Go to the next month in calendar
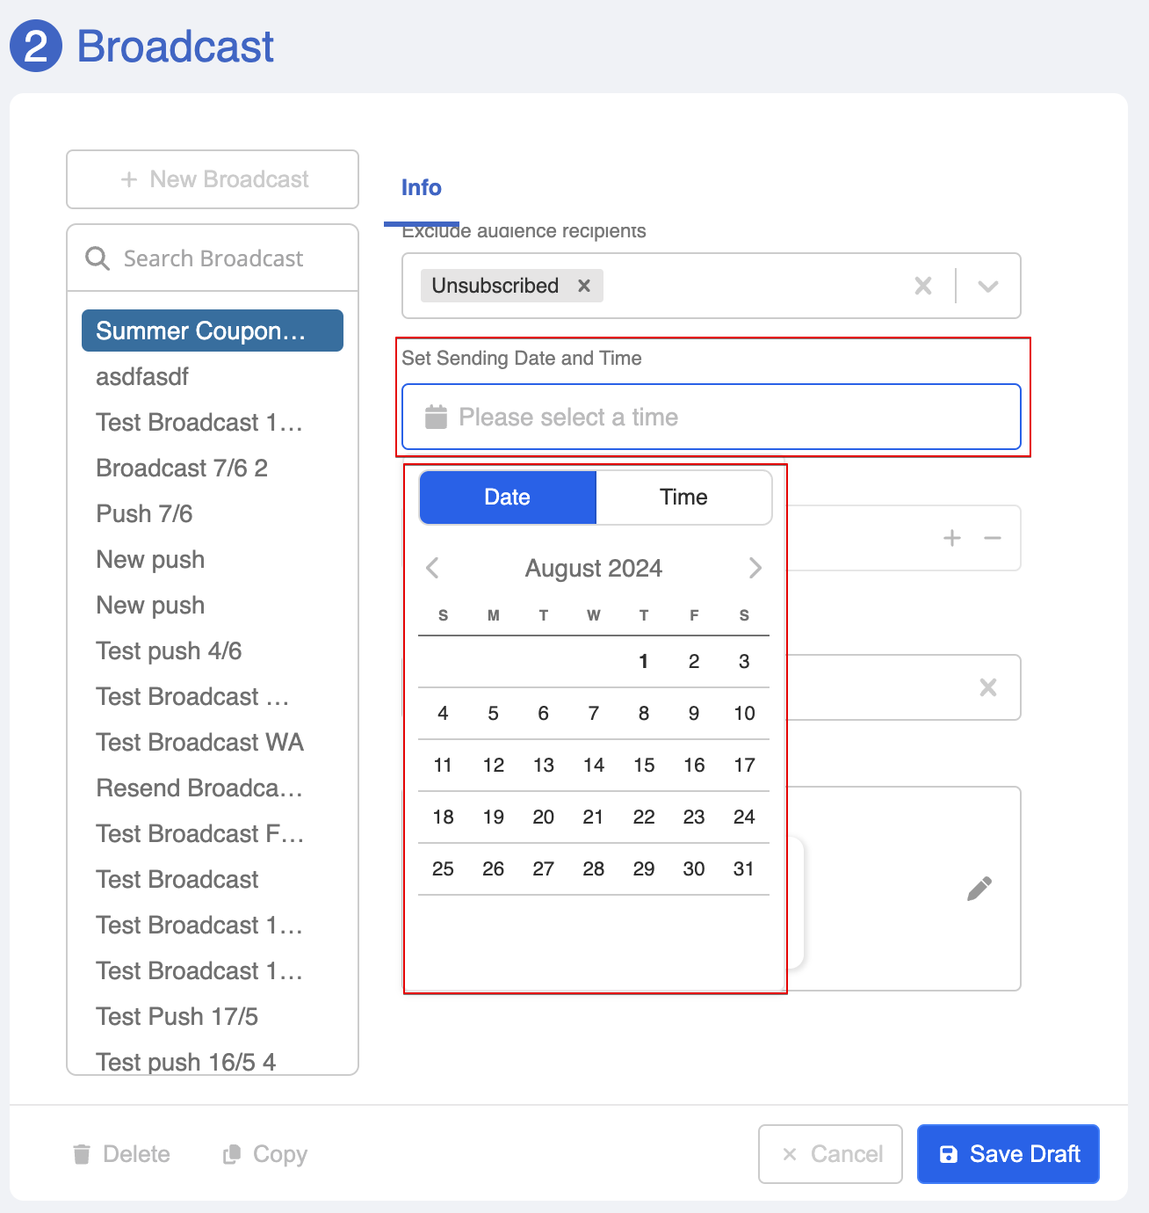The height and width of the screenshot is (1213, 1149). coord(755,568)
